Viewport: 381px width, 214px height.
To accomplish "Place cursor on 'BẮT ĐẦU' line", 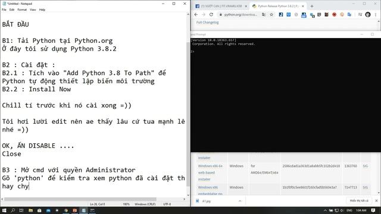I will coord(15,24).
